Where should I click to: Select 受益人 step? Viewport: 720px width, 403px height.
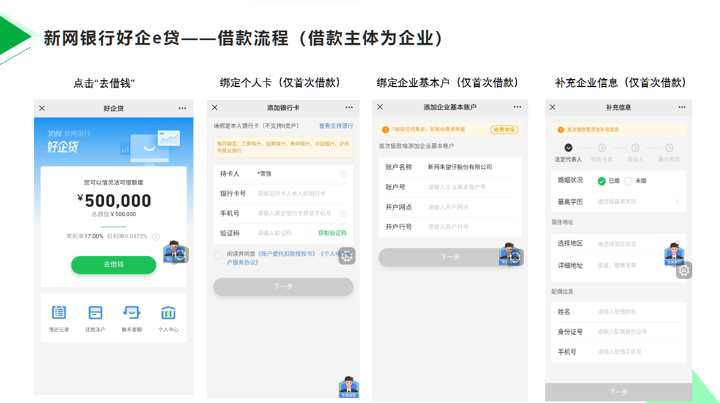636,153
